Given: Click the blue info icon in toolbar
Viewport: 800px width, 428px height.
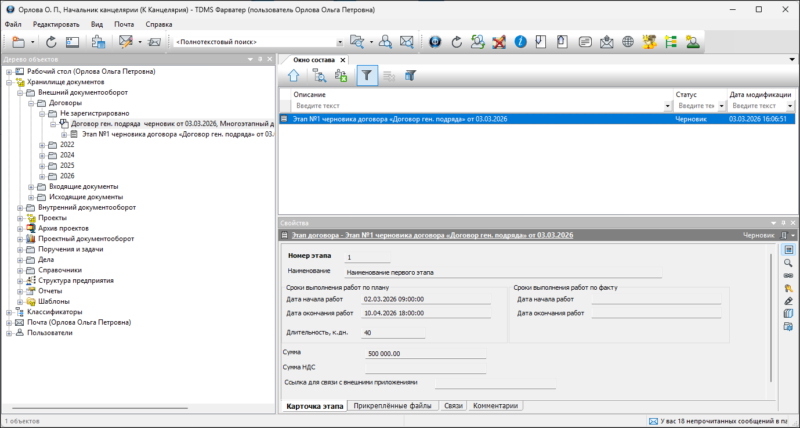Looking at the screenshot, I should (x=520, y=42).
